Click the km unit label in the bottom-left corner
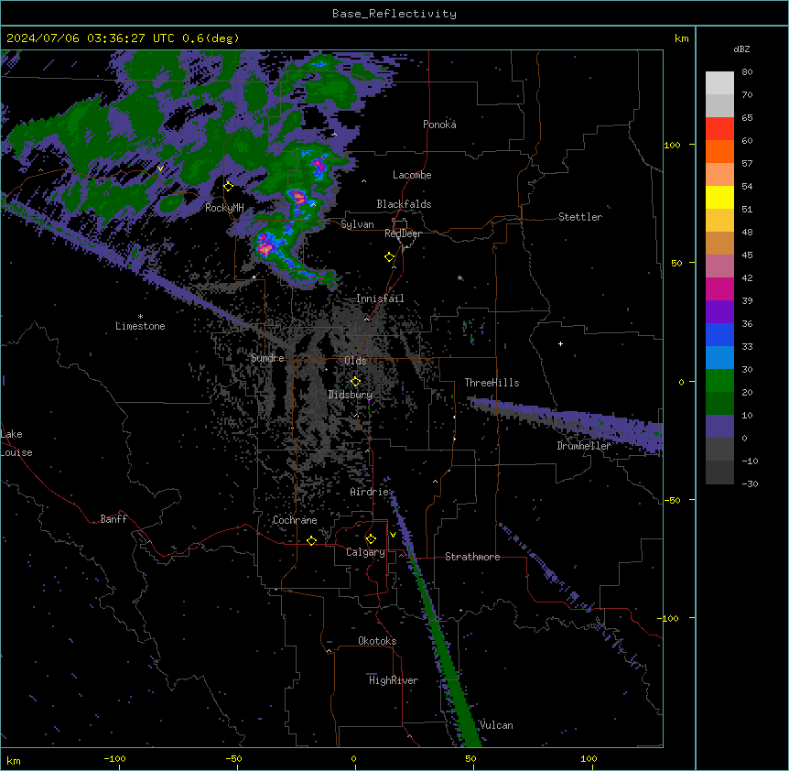The image size is (789, 771). click(14, 760)
